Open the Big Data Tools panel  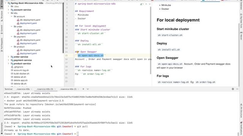point(241,21)
